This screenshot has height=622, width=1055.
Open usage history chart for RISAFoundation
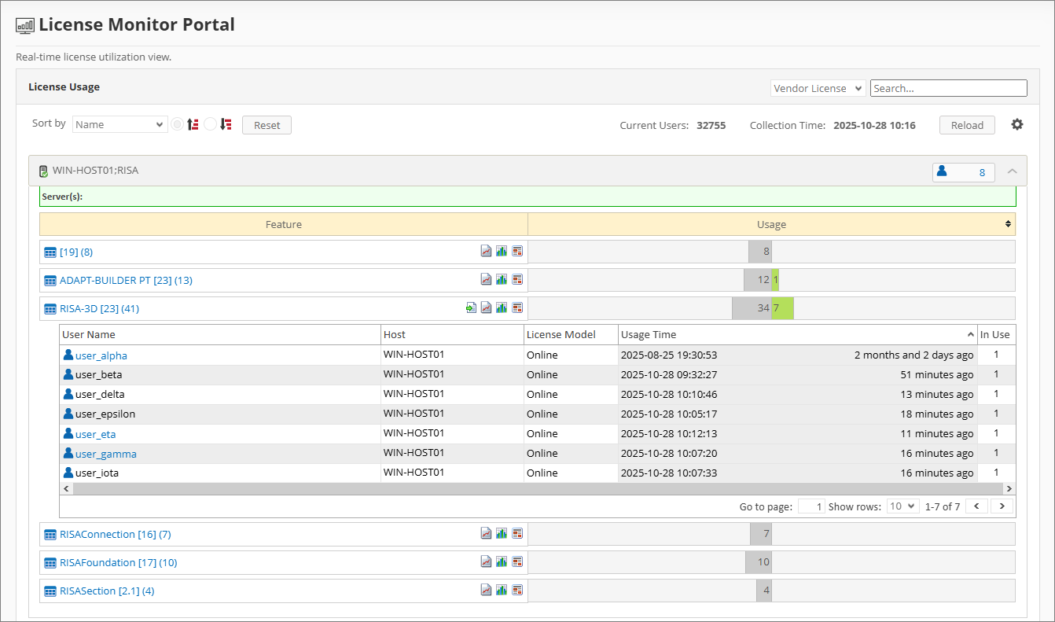(x=486, y=561)
